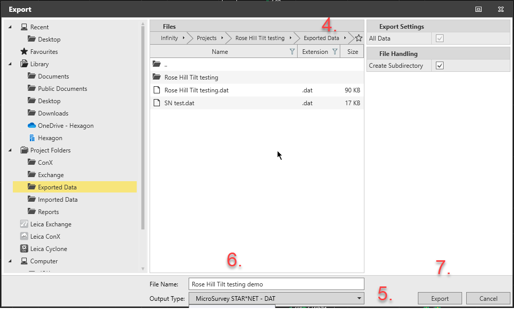Toggle the Create Subdirectory checkbox
The height and width of the screenshot is (309, 514).
pos(439,66)
